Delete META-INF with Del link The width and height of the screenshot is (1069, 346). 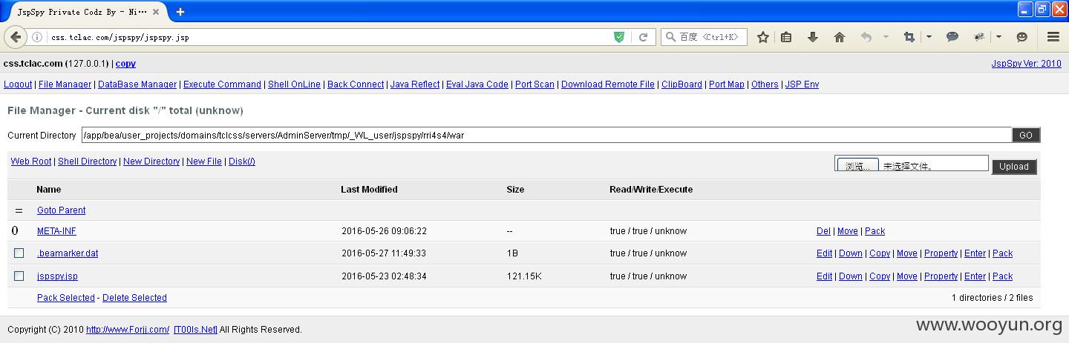[x=823, y=231]
